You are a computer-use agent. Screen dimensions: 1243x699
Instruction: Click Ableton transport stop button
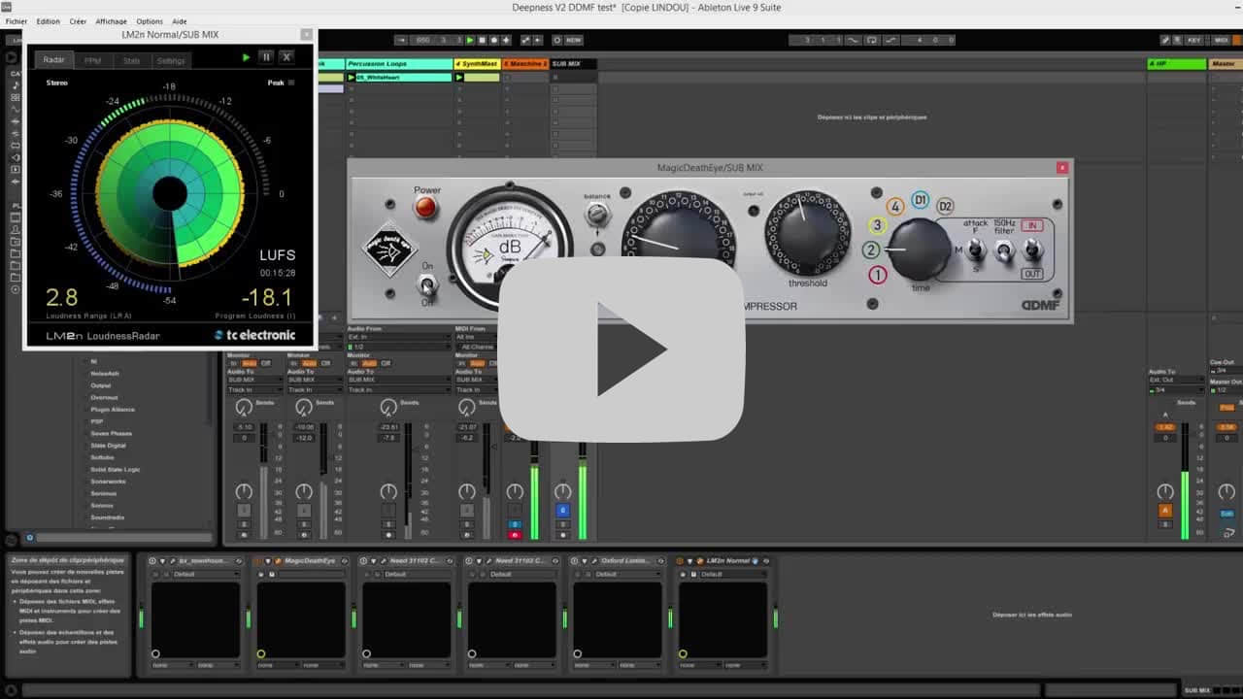483,40
